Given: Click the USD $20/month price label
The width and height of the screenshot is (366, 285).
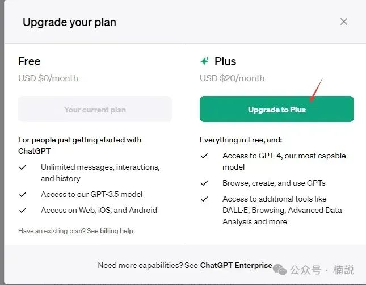Looking at the screenshot, I should tap(232, 78).
